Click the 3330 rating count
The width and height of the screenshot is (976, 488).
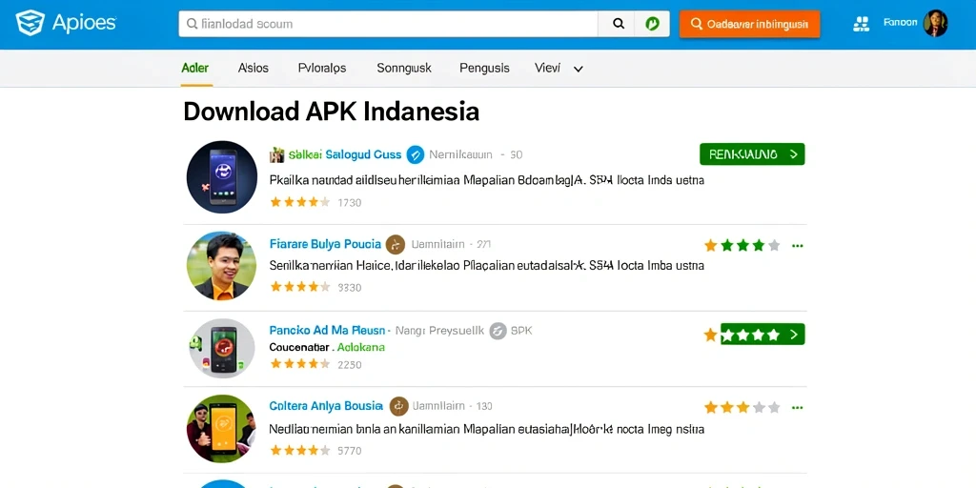point(349,288)
